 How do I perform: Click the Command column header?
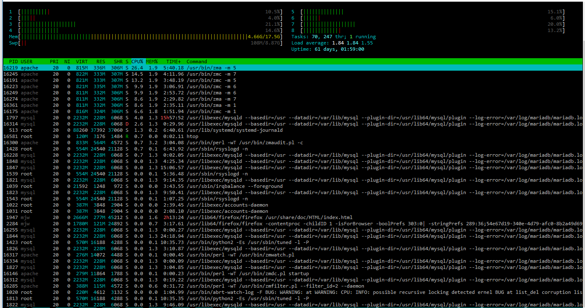coord(197,62)
